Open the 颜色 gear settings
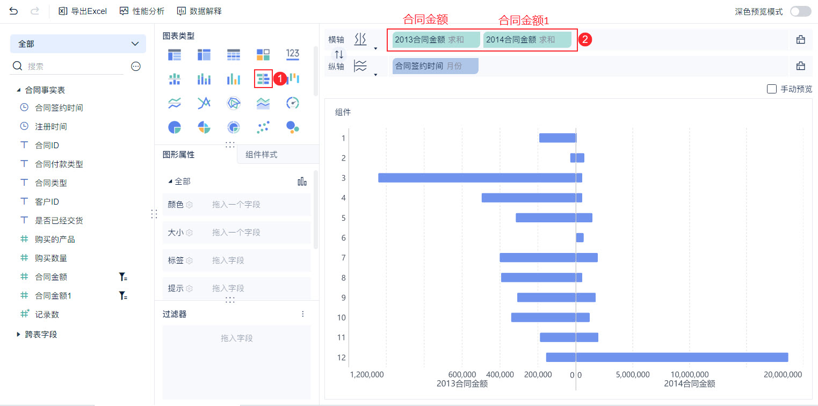The image size is (818, 406). tap(190, 205)
